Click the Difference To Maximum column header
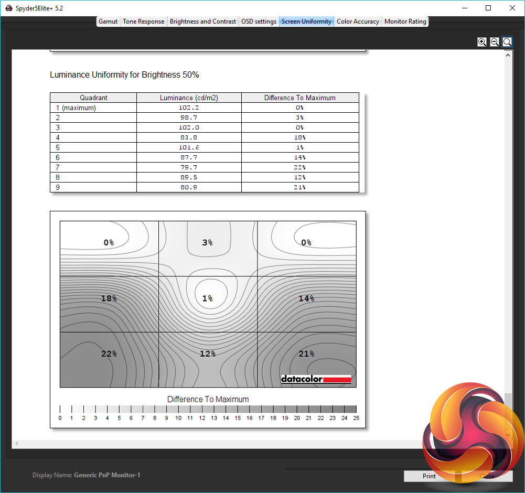The height and width of the screenshot is (493, 525). 300,98
